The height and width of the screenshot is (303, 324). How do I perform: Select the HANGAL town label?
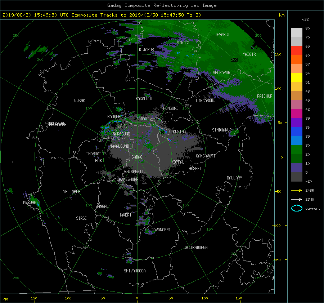tap(102, 206)
